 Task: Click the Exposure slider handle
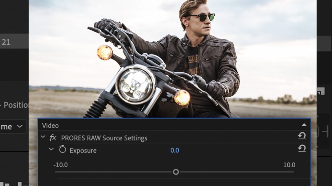[177, 173]
